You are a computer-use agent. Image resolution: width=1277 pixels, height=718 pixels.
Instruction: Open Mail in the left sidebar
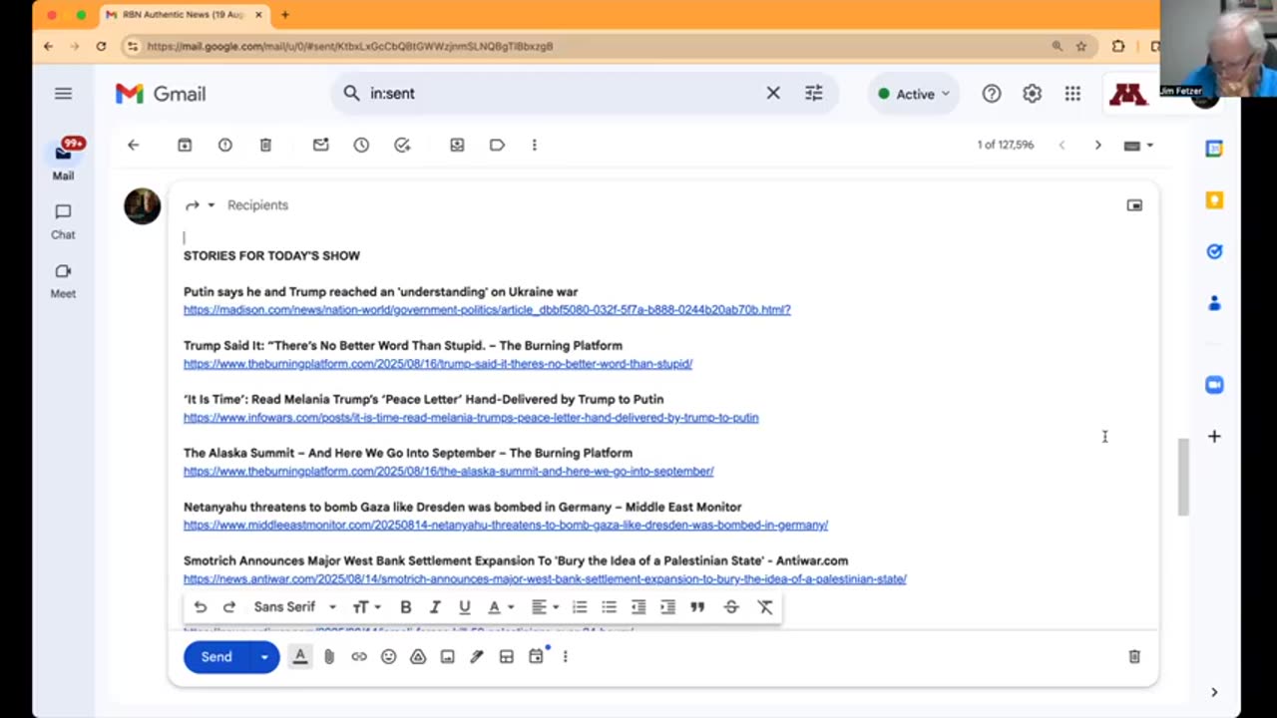pos(63,160)
